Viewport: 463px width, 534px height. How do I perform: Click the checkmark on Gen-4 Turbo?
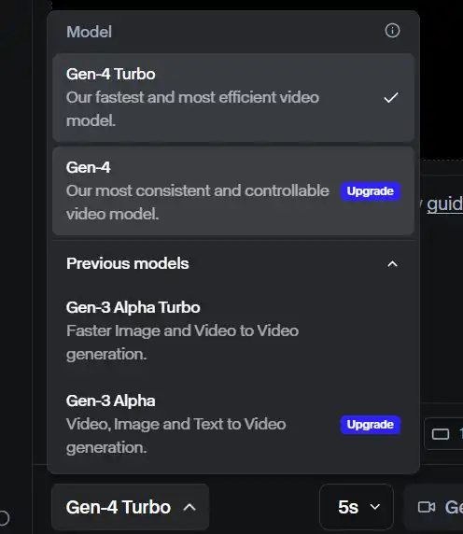pos(391,98)
